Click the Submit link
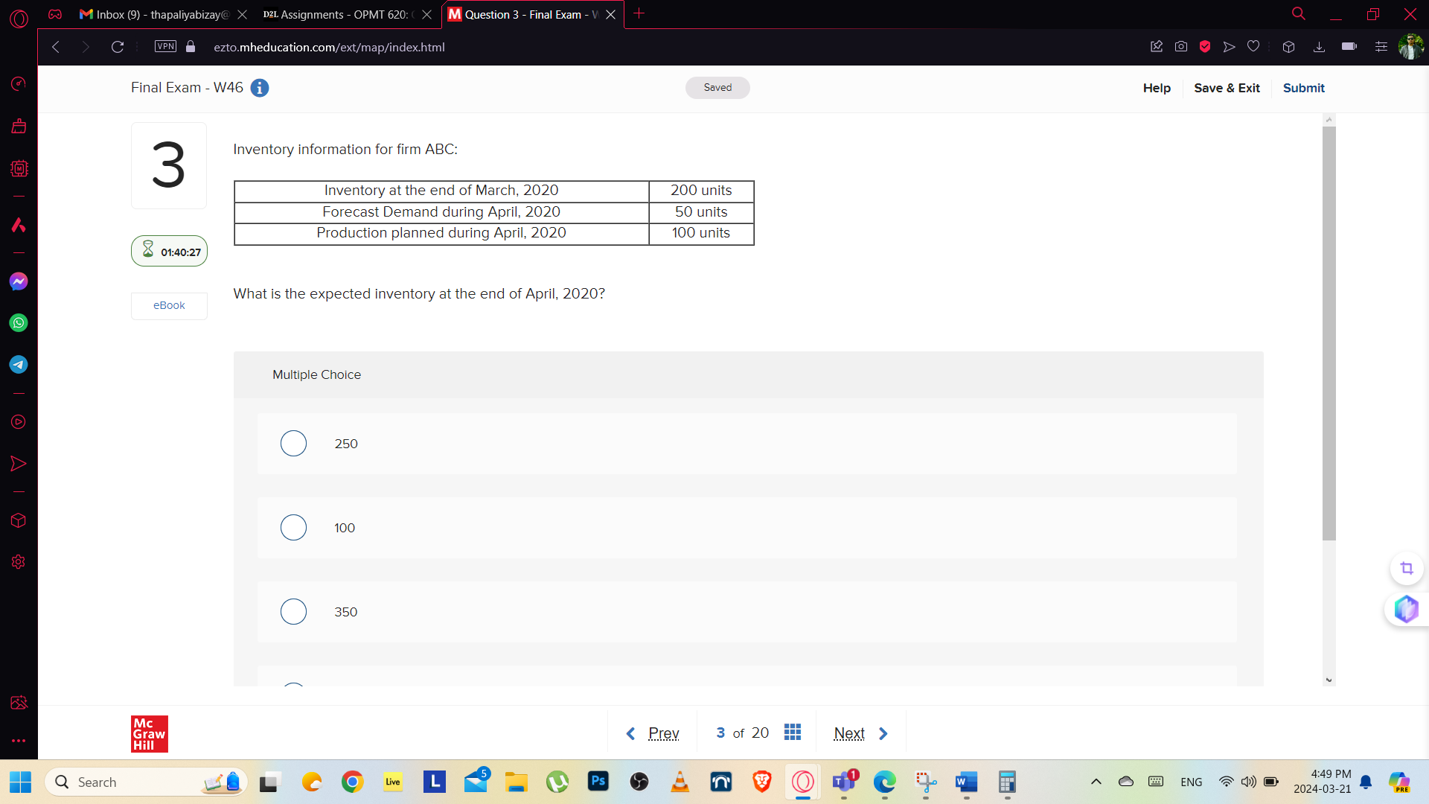Viewport: 1429px width, 804px height. click(x=1303, y=88)
